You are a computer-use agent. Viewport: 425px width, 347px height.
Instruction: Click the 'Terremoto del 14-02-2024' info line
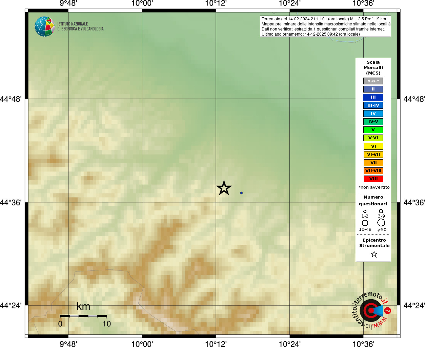[x=324, y=19]
